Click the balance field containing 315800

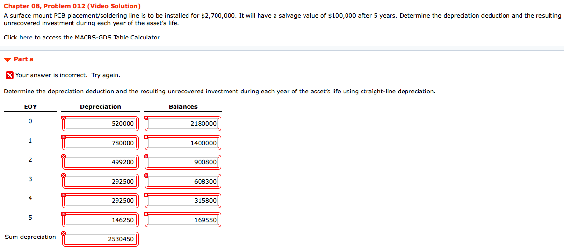[183, 200]
